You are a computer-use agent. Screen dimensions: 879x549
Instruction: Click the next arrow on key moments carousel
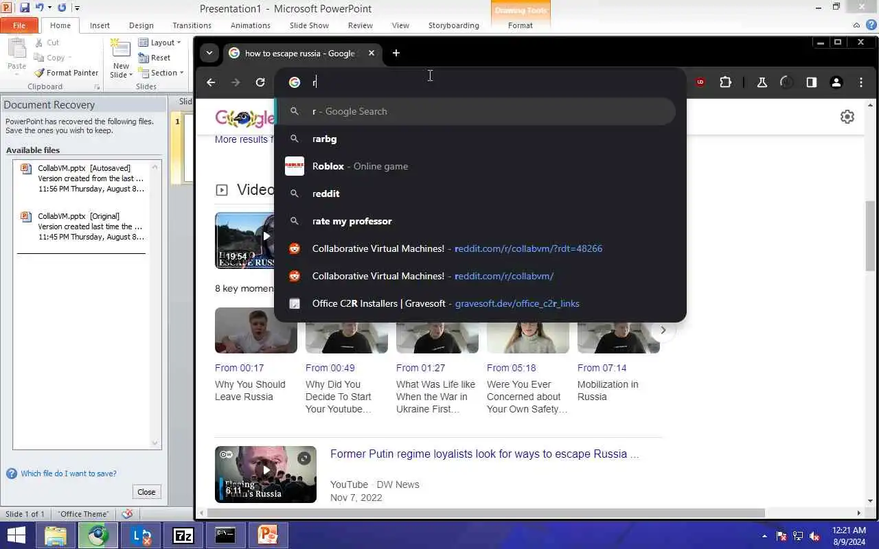(x=663, y=330)
